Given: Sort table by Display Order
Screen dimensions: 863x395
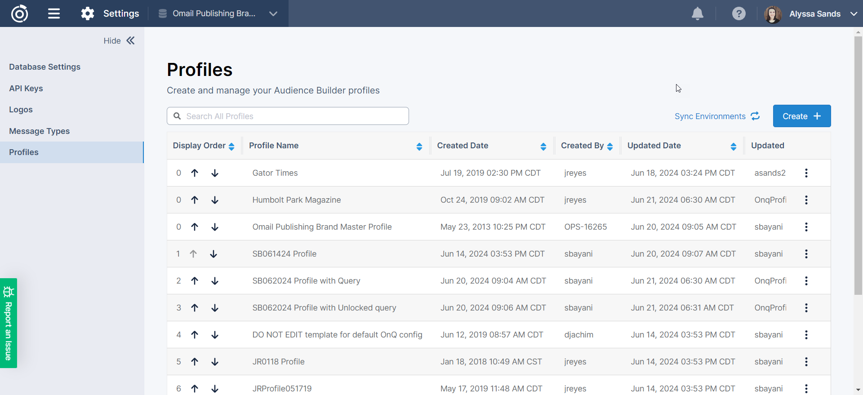Looking at the screenshot, I should [231, 146].
